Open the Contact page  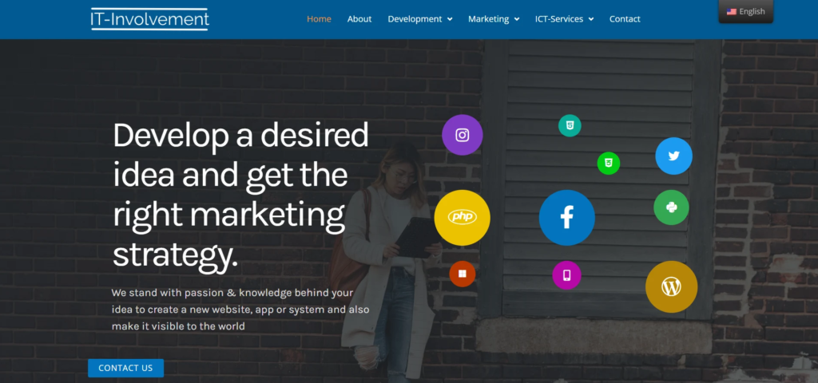625,19
